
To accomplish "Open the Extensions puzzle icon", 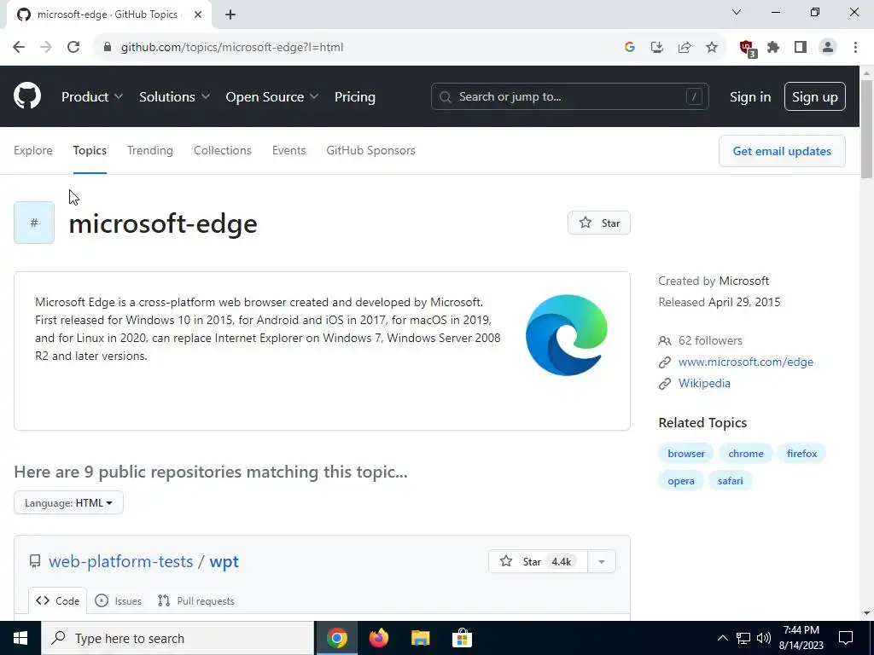I will (773, 48).
